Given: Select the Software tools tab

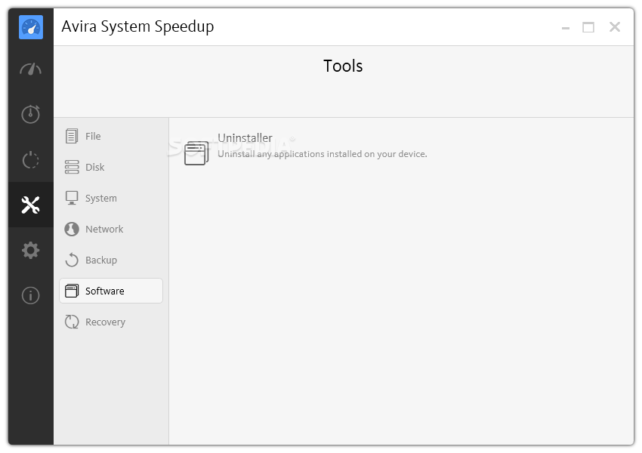Looking at the screenshot, I should point(111,291).
